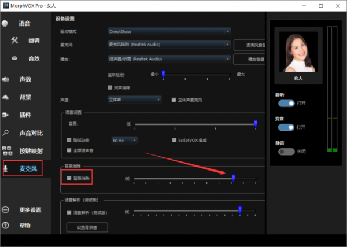The height and width of the screenshot is (247, 347).
Task: Click the 音质 quality slider handle
Action: click(x=256, y=124)
